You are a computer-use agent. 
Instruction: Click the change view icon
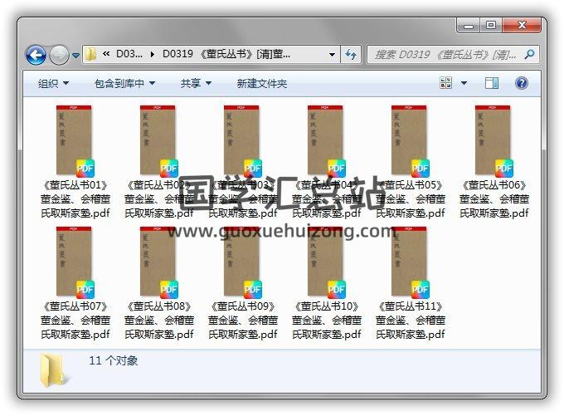tap(446, 83)
